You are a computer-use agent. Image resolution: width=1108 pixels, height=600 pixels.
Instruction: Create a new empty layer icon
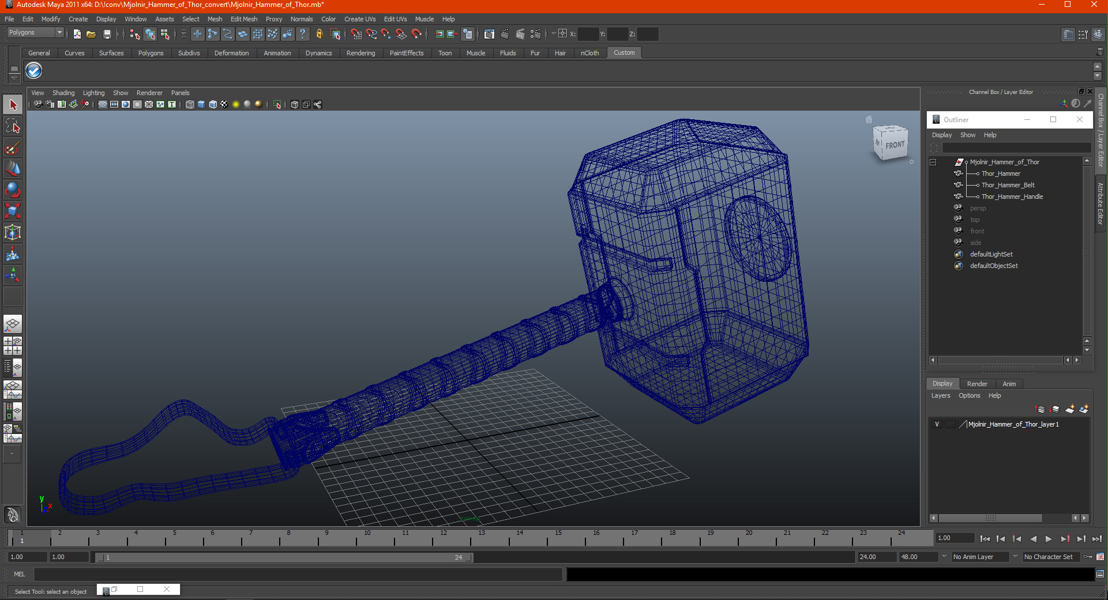pyautogui.click(x=1069, y=409)
